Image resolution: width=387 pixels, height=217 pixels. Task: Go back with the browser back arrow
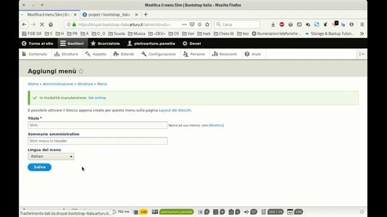coord(24,24)
